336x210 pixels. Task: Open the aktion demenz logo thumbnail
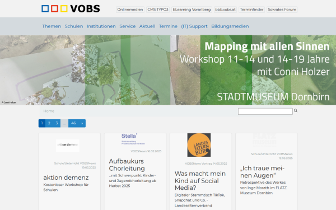[x=68, y=146]
